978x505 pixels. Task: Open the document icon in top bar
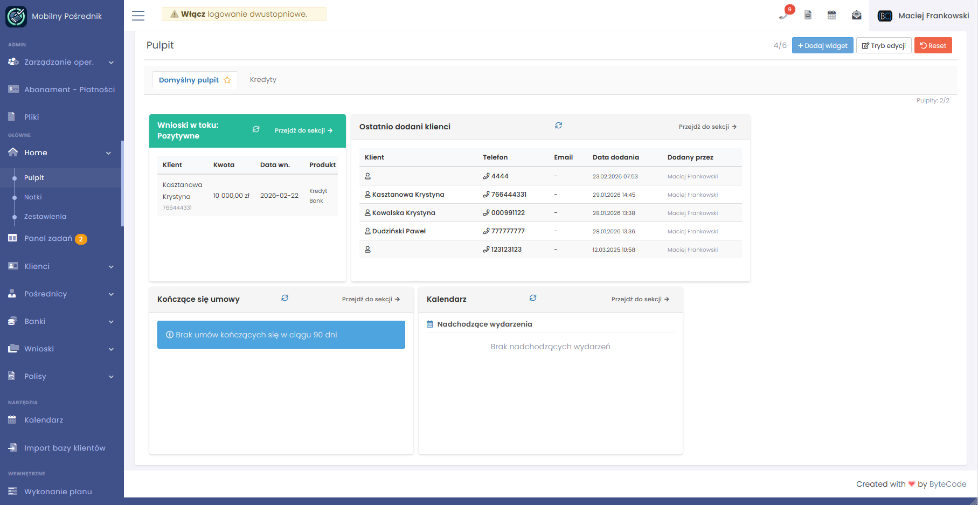pyautogui.click(x=808, y=15)
